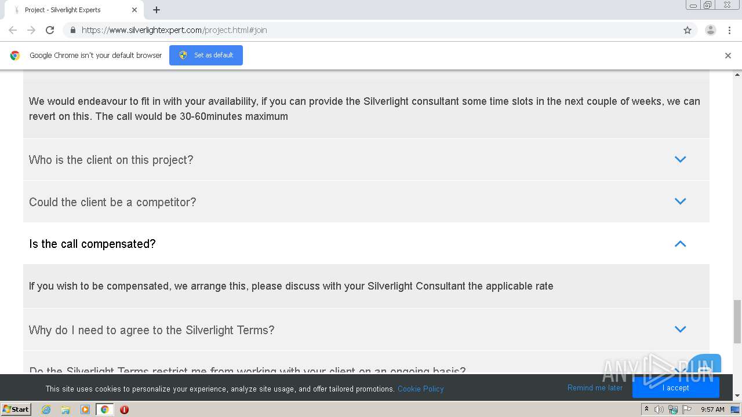Image resolution: width=742 pixels, height=417 pixels.
Task: View site info via the padlock icon
Action: point(72,30)
